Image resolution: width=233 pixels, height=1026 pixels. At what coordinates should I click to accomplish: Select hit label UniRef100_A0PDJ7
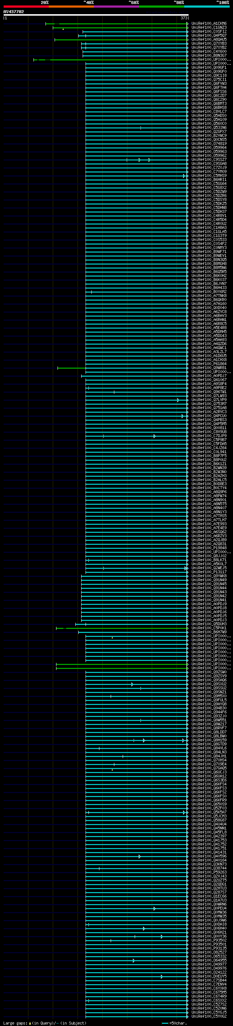pos(209,376)
